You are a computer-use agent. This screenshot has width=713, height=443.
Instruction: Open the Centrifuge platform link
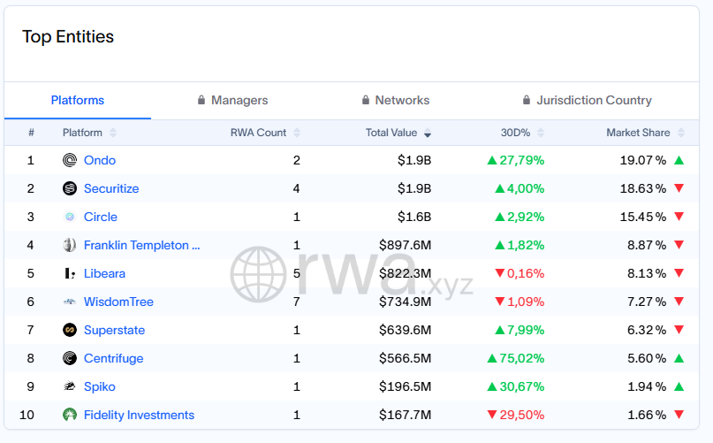[114, 358]
